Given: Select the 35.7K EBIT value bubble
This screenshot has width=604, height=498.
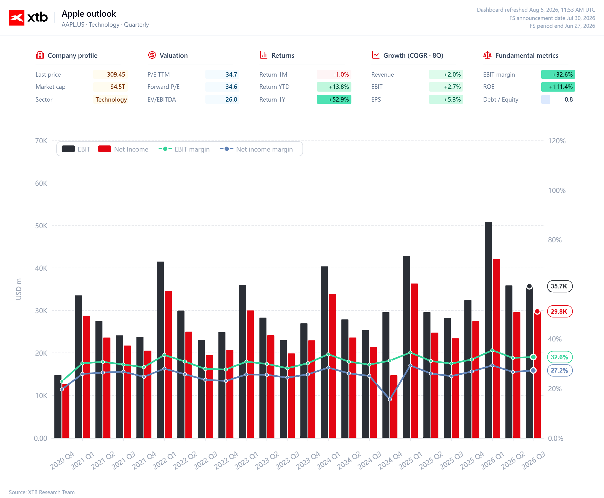Looking at the screenshot, I should click(560, 286).
